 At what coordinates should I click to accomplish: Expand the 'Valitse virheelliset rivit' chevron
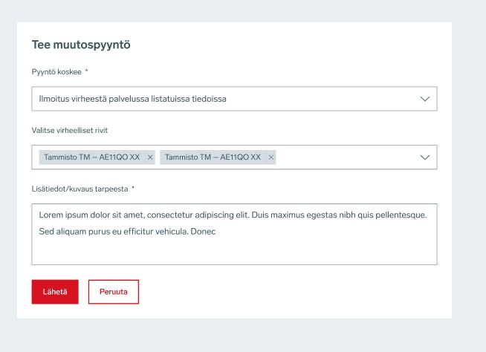click(x=424, y=157)
